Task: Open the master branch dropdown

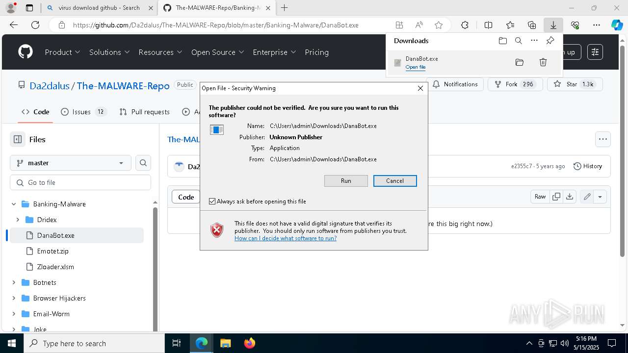Action: point(70,163)
